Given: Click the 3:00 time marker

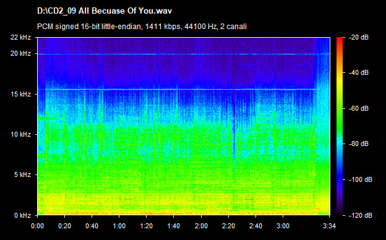Looking at the screenshot, I should pos(283,226).
